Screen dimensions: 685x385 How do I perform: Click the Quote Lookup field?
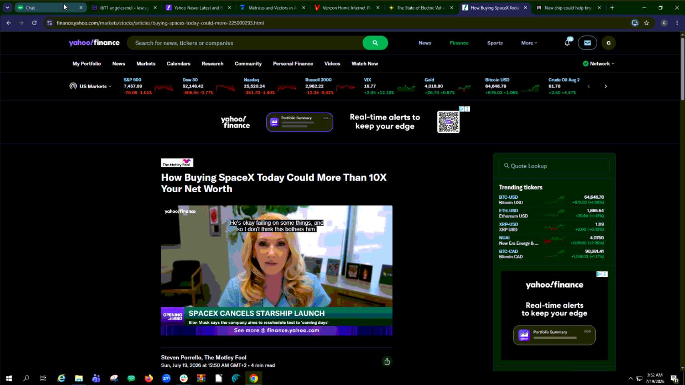[x=554, y=166]
